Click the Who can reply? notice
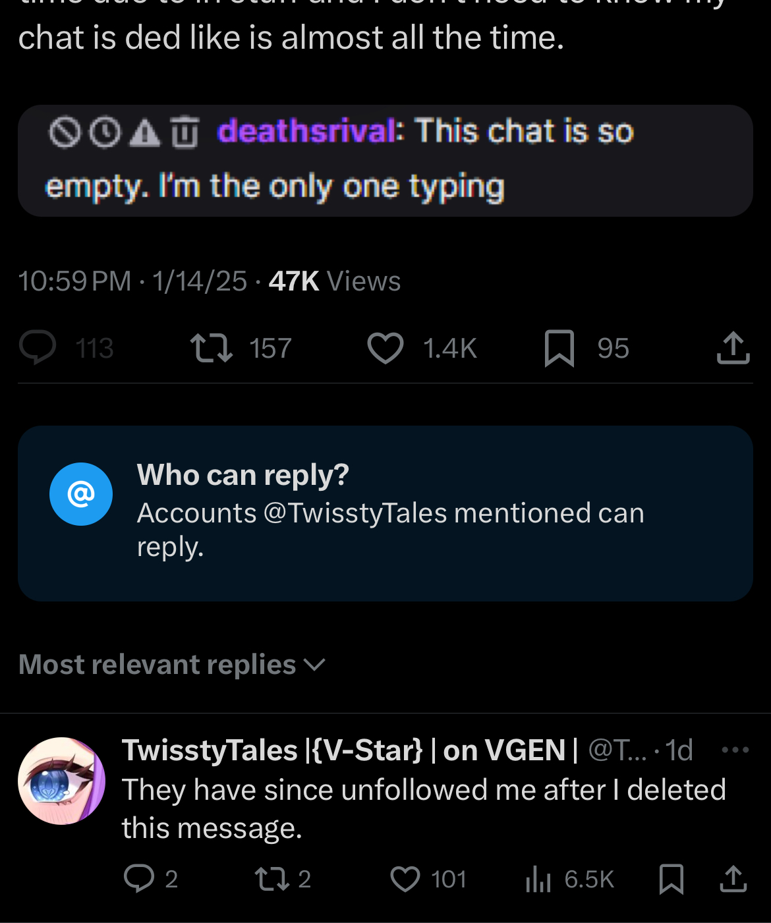 point(385,513)
